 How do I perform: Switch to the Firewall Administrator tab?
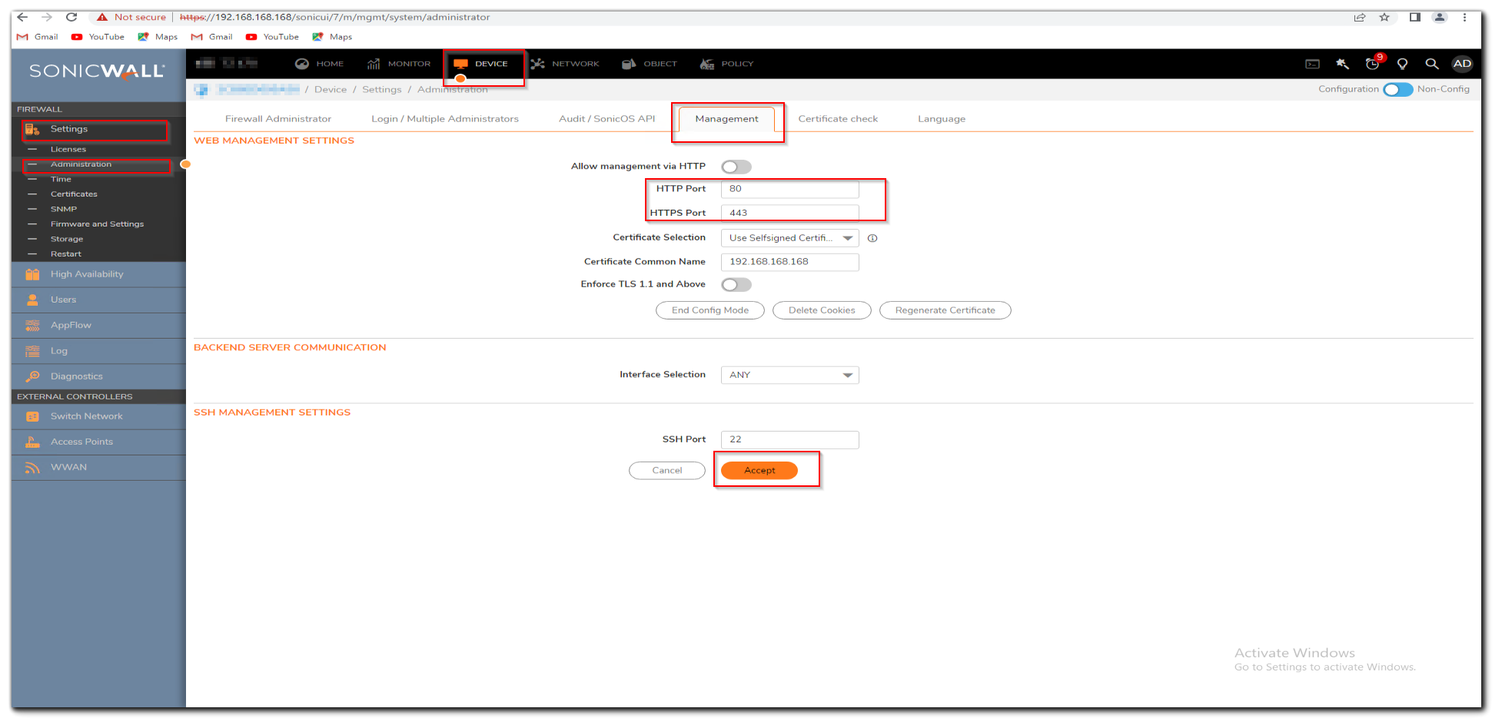point(278,119)
